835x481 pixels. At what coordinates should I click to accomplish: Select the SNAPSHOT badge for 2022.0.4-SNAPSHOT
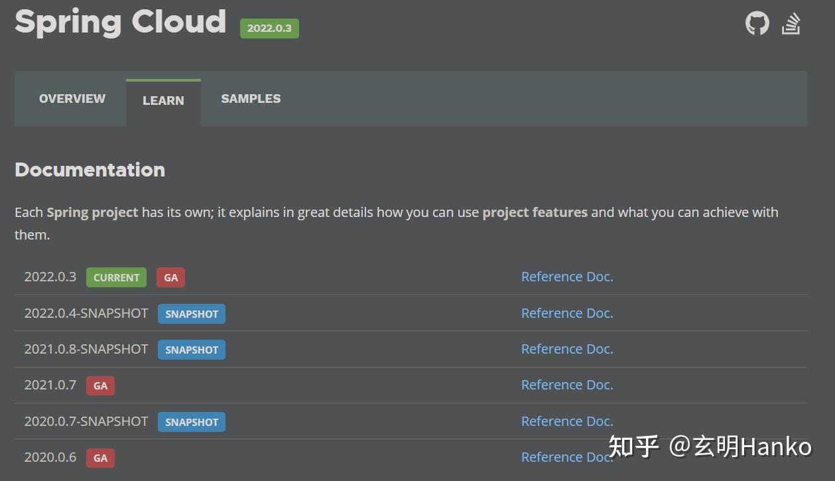(192, 313)
